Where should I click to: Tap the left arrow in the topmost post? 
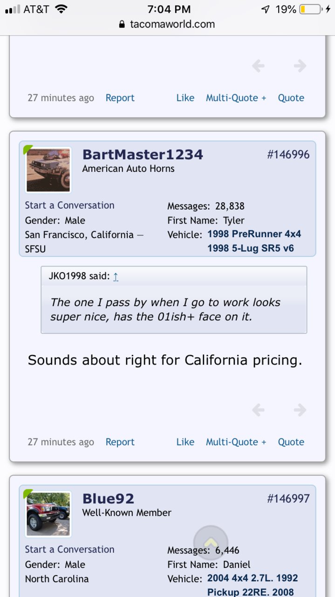click(258, 66)
